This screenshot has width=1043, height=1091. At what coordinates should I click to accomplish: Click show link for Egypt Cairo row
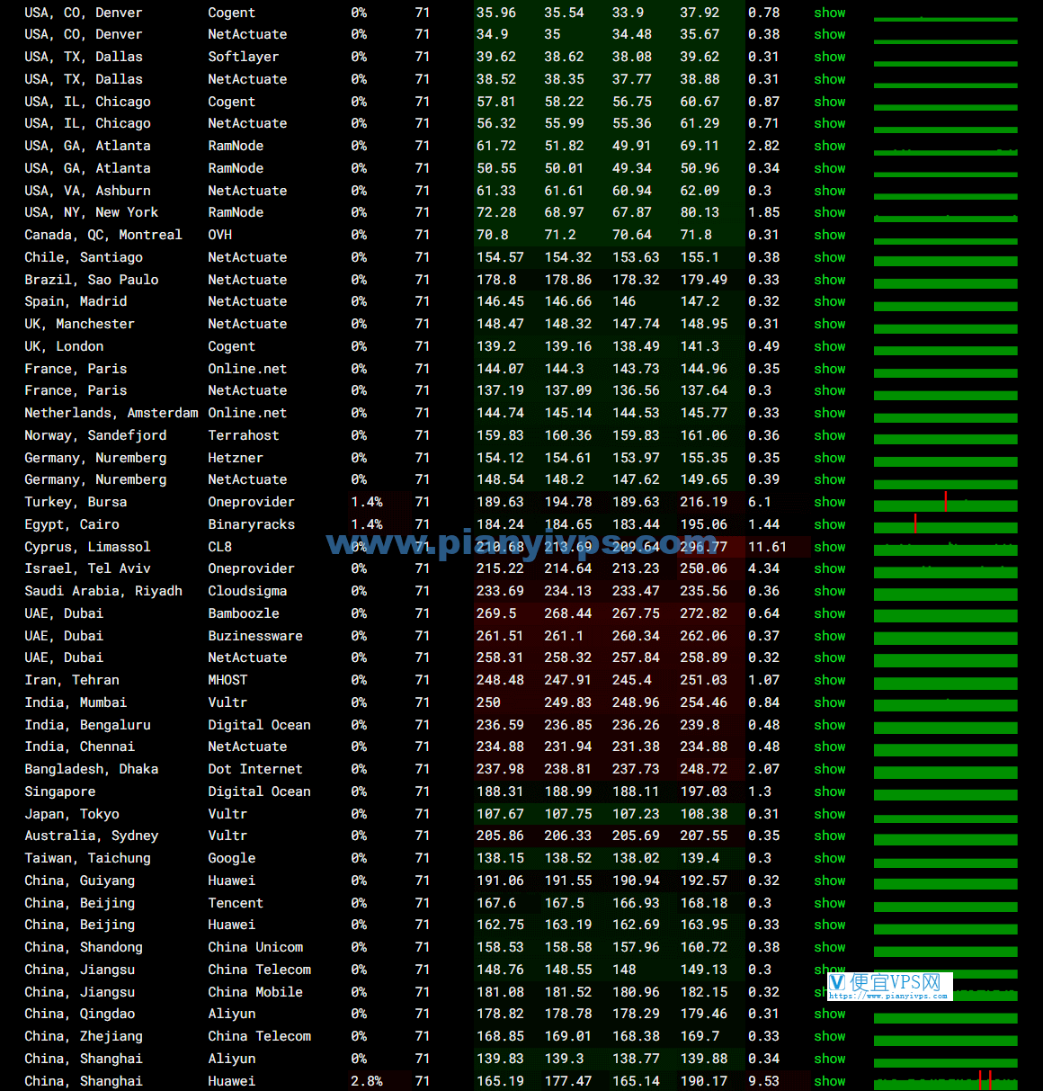click(x=829, y=524)
